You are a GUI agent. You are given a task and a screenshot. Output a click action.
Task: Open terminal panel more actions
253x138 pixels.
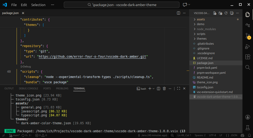[x=170, y=89]
